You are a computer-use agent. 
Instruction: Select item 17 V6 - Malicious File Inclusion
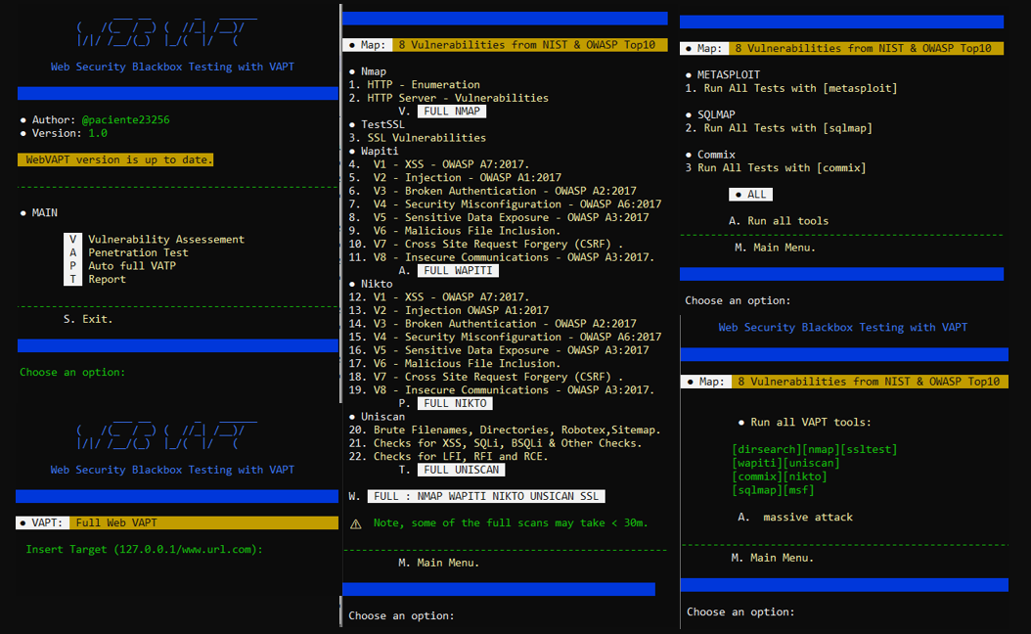pos(454,364)
